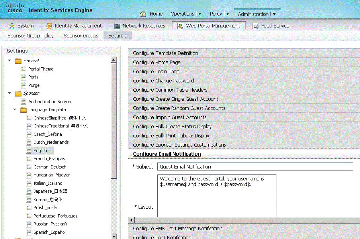Image resolution: width=360 pixels, height=239 pixels.
Task: Expand Configure Home Page section
Action: click(244, 63)
